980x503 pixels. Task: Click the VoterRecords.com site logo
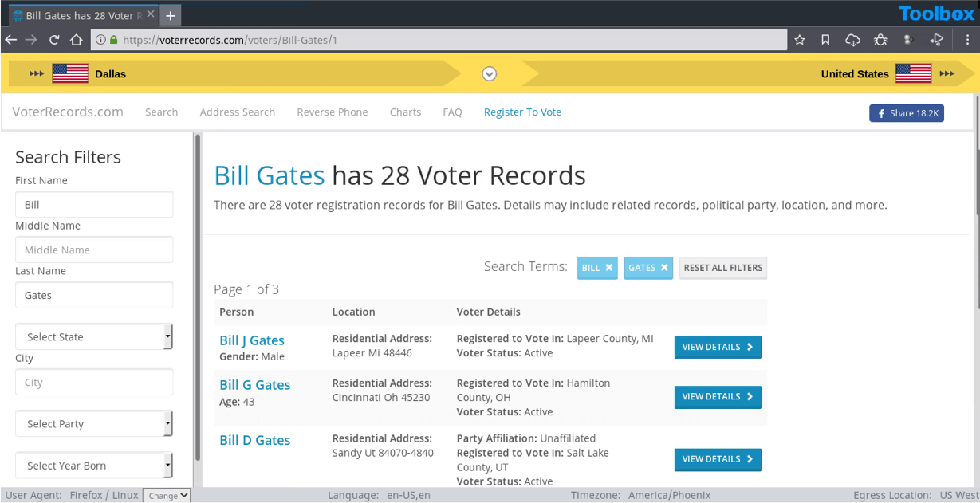click(x=68, y=112)
